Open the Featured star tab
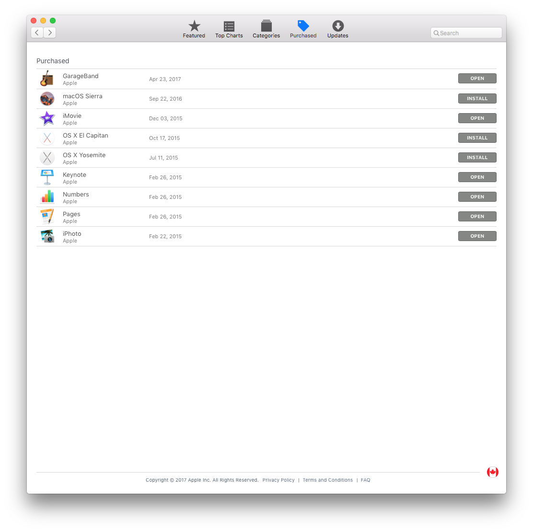This screenshot has height=532, width=533. pos(194,29)
